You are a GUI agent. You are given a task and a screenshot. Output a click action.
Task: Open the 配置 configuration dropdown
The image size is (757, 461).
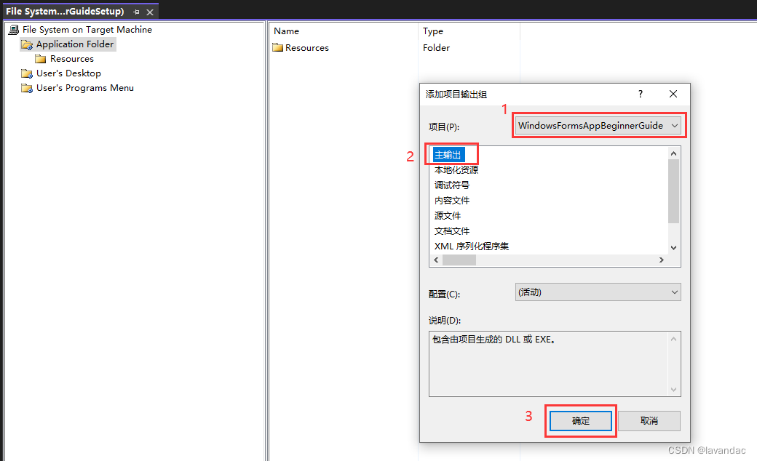tap(598, 292)
